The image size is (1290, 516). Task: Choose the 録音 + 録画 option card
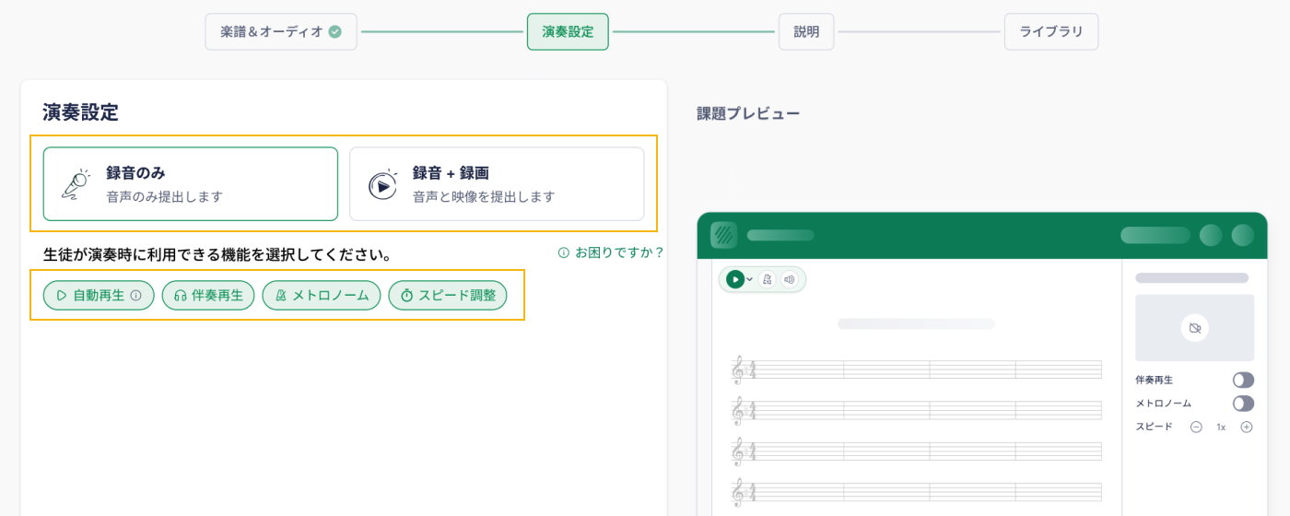click(x=497, y=184)
